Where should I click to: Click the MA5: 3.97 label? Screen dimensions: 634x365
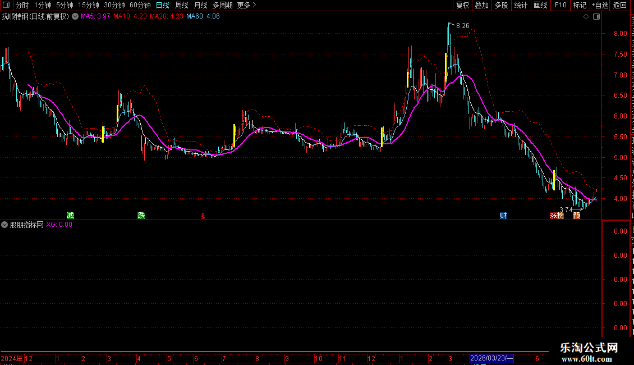pos(95,17)
